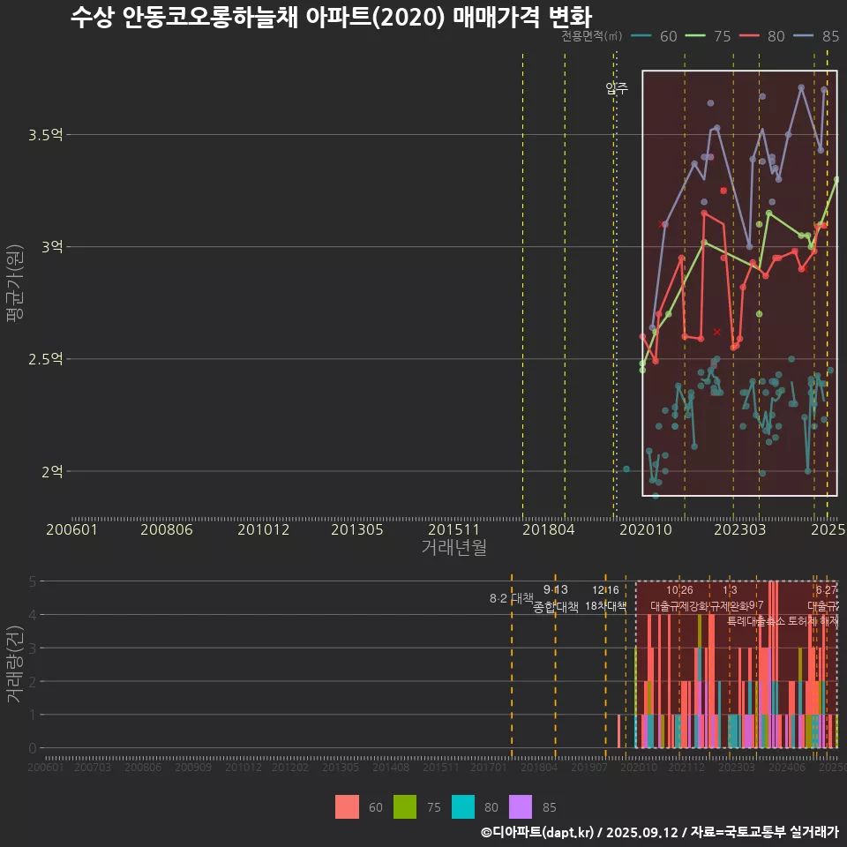Click the '9·13 종합대책' policy label
Image resolution: width=847 pixels, height=847 pixels.
coord(555,598)
